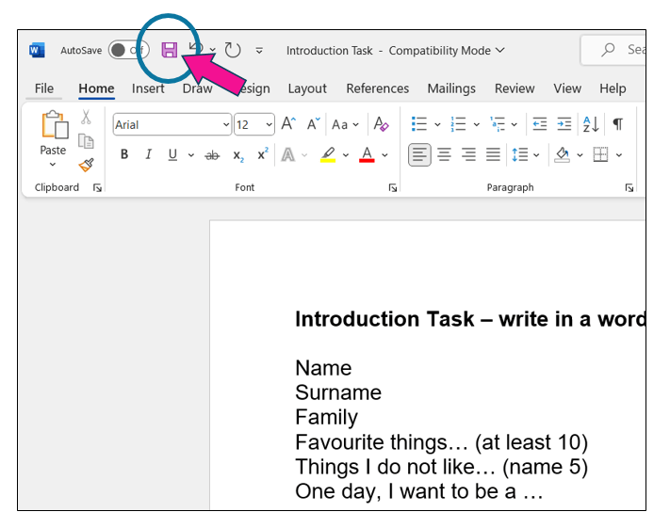
Task: Toggle the AutoSave switch
Action: click(127, 50)
